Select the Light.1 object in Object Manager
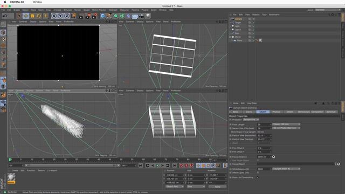Screen dimensions: 345x194 238,30
